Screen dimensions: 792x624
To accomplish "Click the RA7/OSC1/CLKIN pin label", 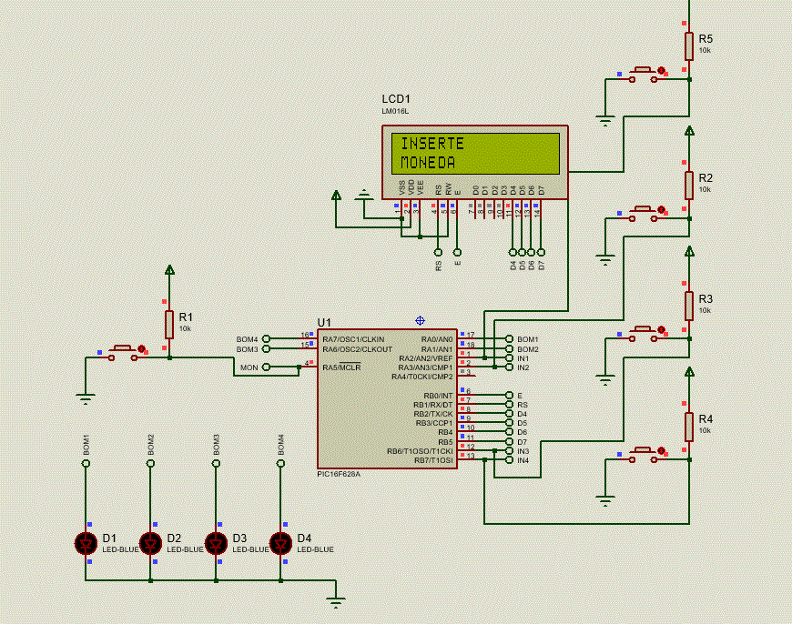I will coord(353,339).
